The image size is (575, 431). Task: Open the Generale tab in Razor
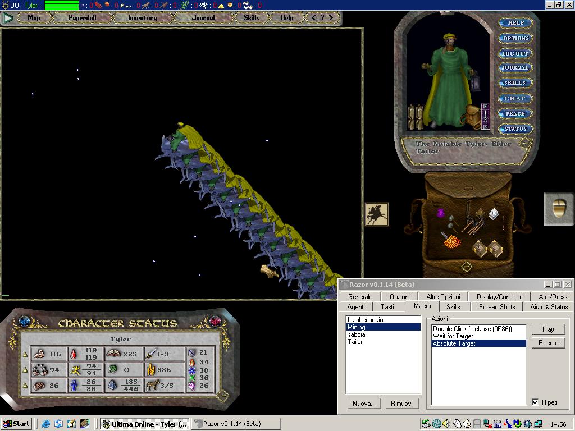(360, 297)
